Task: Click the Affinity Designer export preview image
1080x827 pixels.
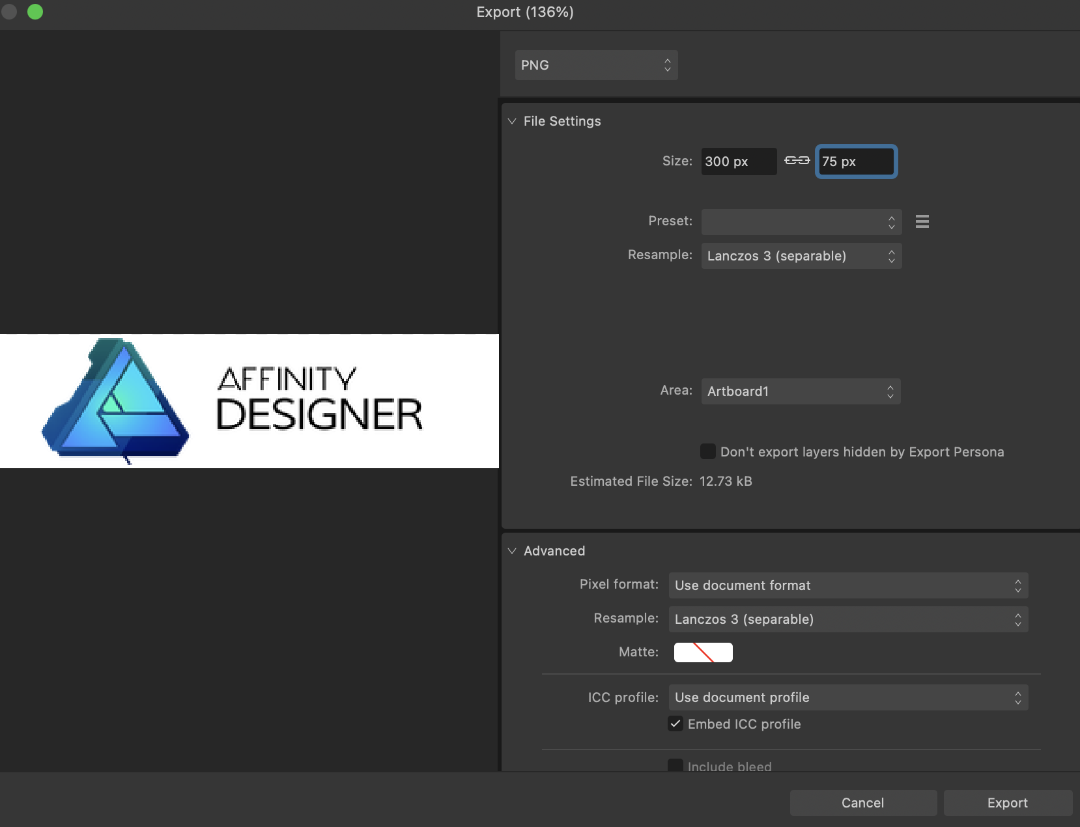Action: click(x=249, y=401)
